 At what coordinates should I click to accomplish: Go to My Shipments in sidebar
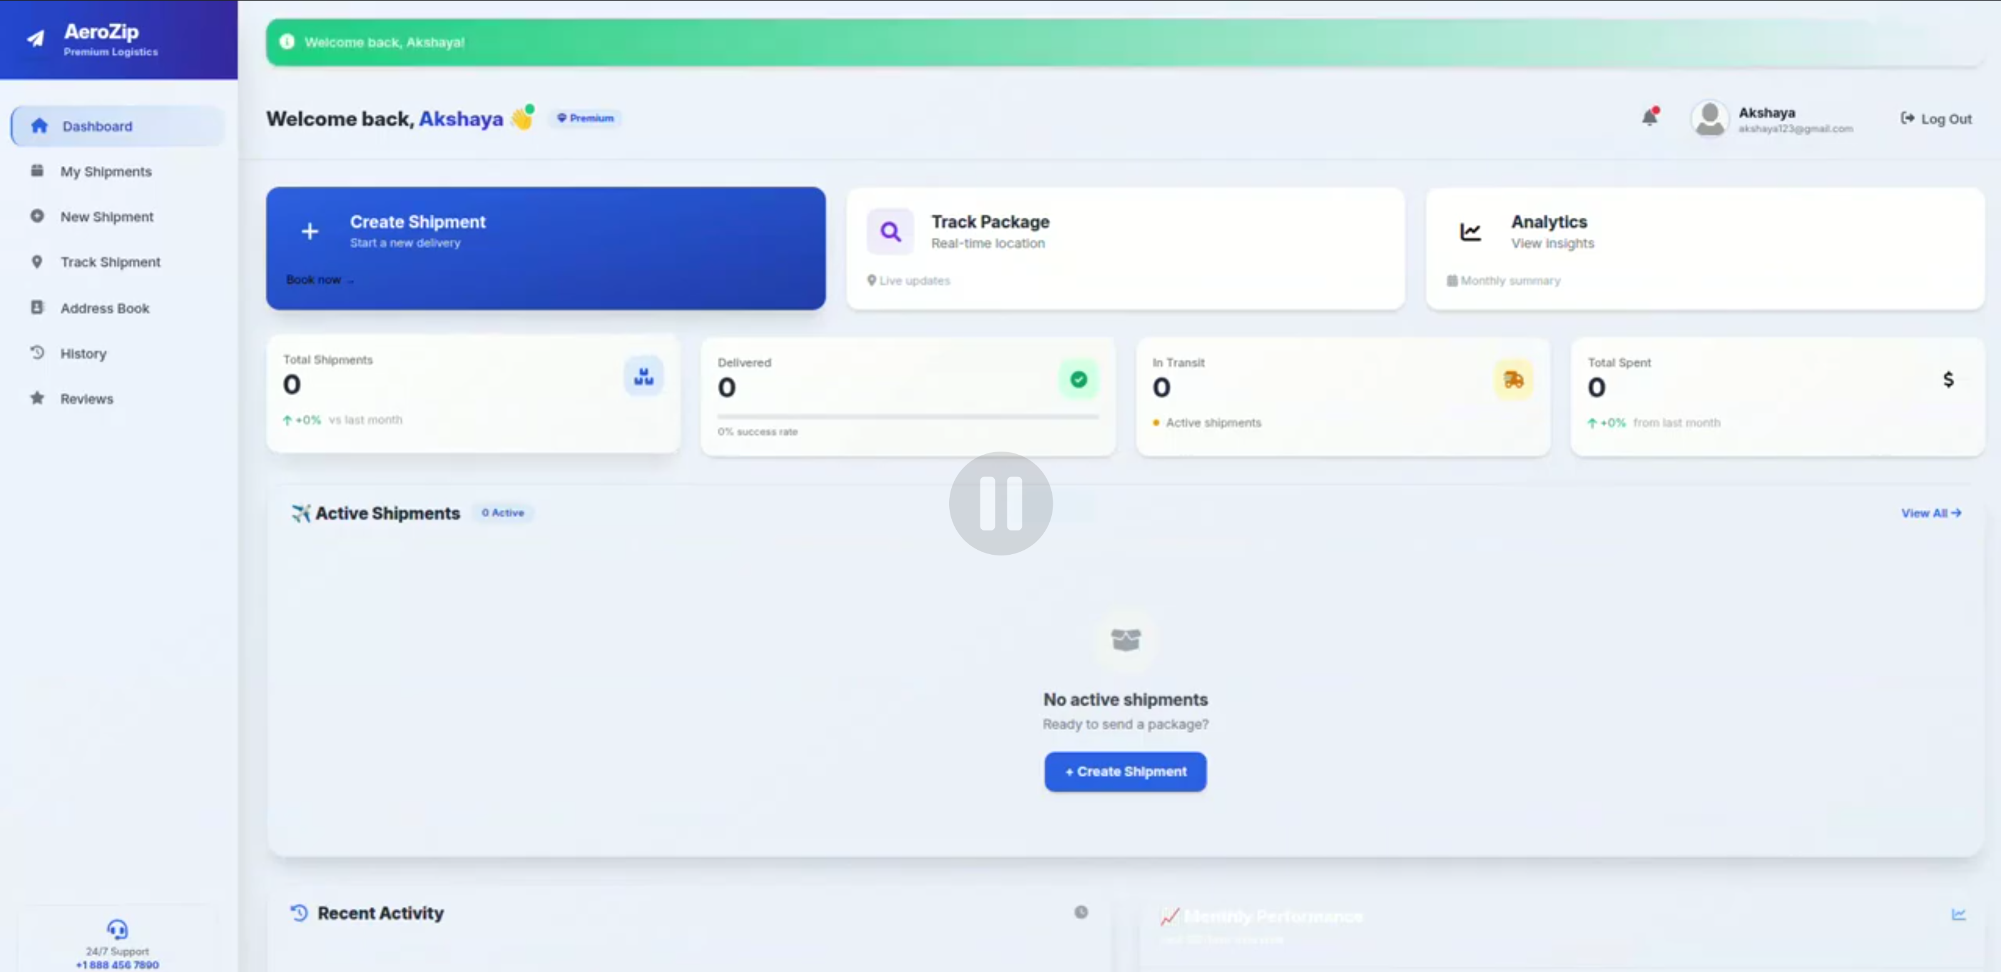tap(118, 171)
